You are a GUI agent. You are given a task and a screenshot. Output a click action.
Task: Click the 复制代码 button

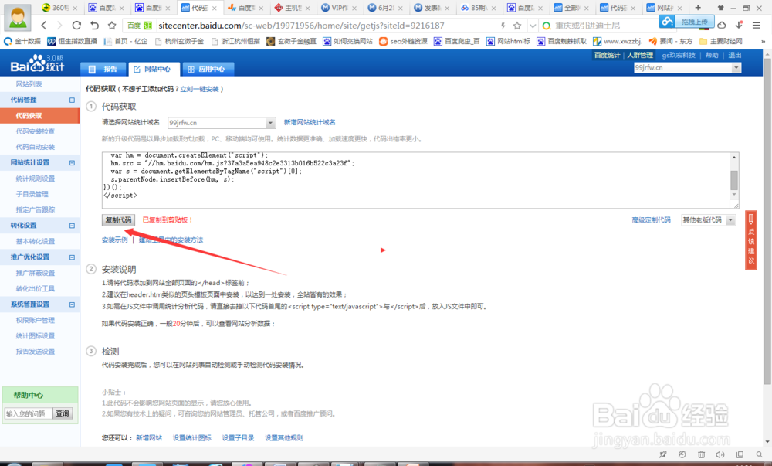118,220
